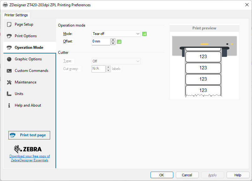
Task: Click the Page Setup sidebar icon
Action: [9, 24]
